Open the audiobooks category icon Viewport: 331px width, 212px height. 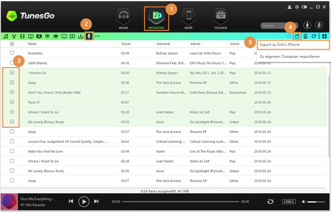(72, 36)
